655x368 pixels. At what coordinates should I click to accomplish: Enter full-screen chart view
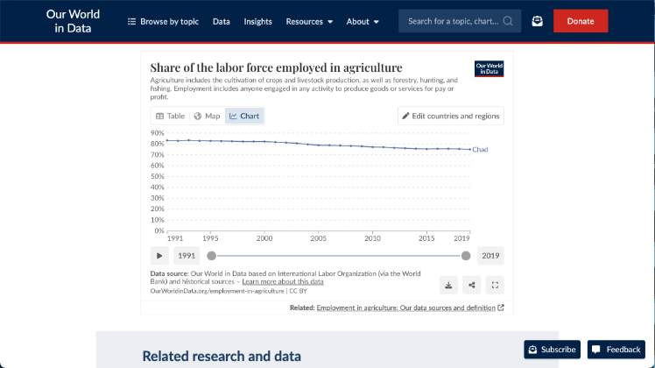pyautogui.click(x=495, y=285)
